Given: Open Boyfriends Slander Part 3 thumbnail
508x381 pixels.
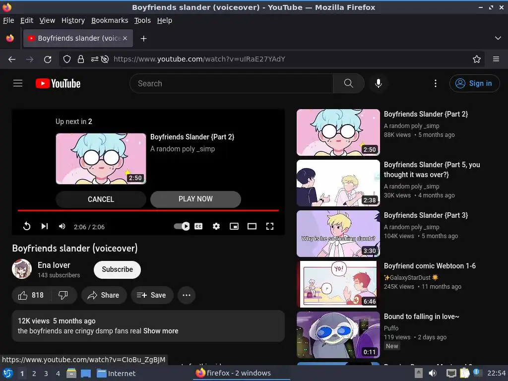Looking at the screenshot, I should coord(338,234).
